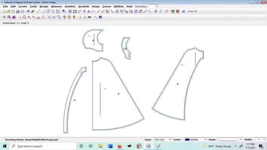Image resolution: width=267 pixels, height=150 pixels.
Task: Open Microsoft Word from the taskbar
Action: [x=110, y=146]
